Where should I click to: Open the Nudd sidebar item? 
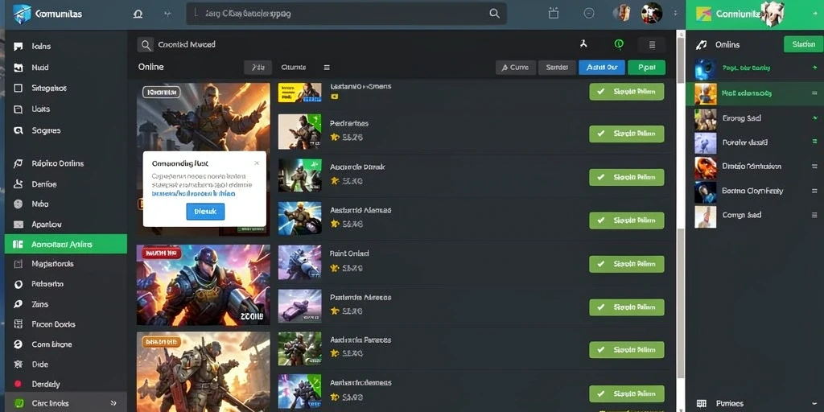[66, 68]
